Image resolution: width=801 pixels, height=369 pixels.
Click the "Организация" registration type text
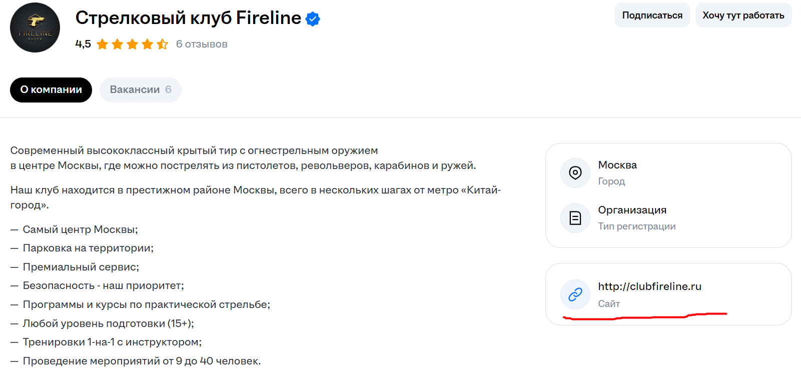point(632,210)
